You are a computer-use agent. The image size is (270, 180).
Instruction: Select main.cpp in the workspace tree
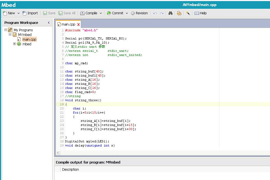point(29,39)
